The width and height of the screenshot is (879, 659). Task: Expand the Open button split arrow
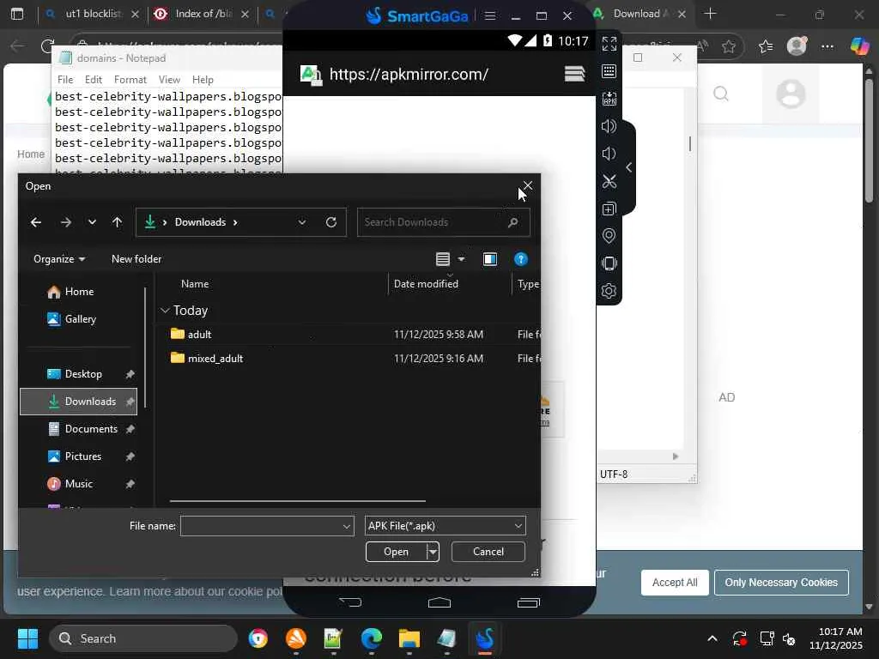point(433,552)
